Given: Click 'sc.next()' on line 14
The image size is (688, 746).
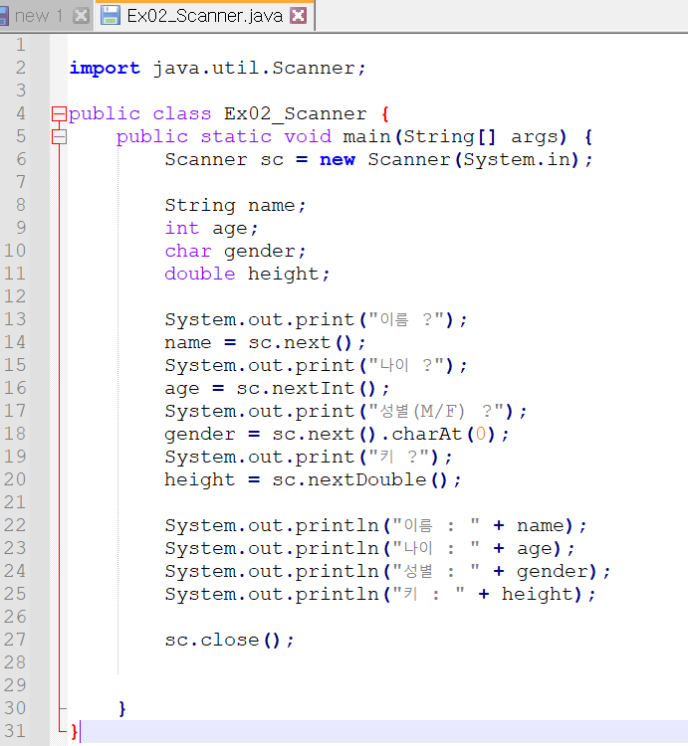Looking at the screenshot, I should (300, 342).
